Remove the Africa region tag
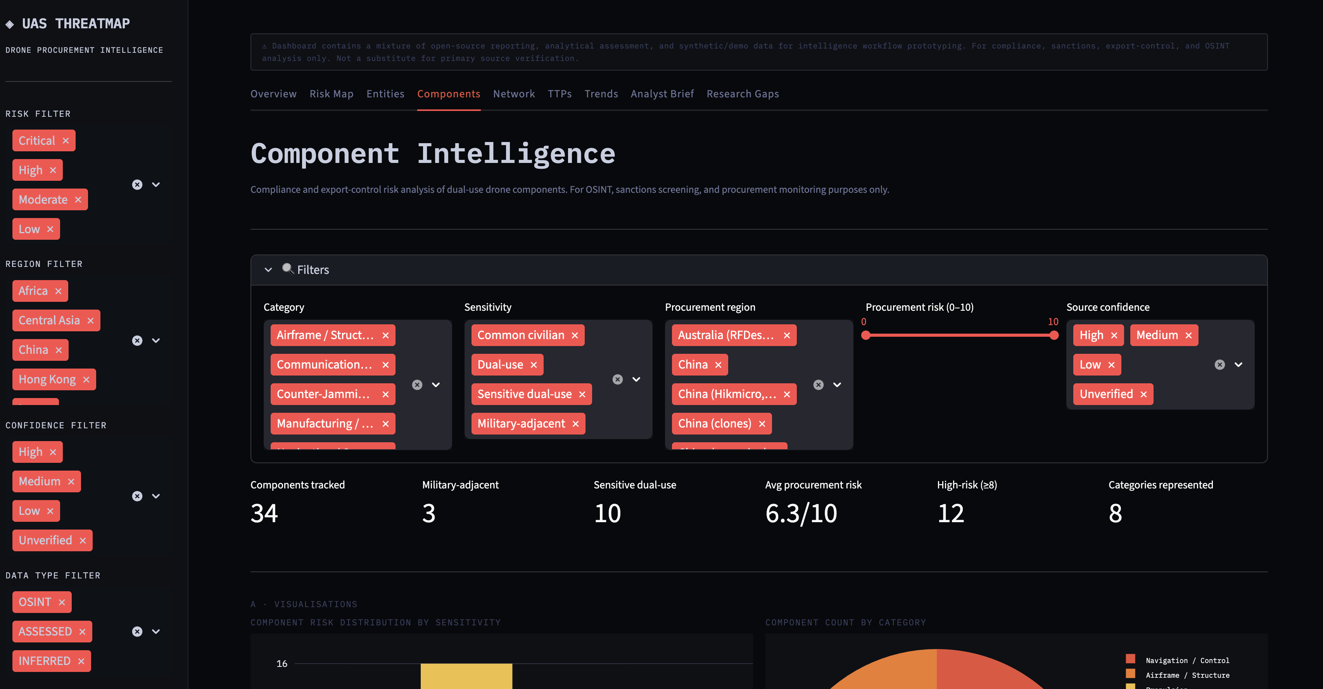 tap(59, 291)
